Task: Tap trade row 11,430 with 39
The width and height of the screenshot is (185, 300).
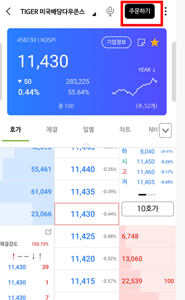Action: (28, 267)
